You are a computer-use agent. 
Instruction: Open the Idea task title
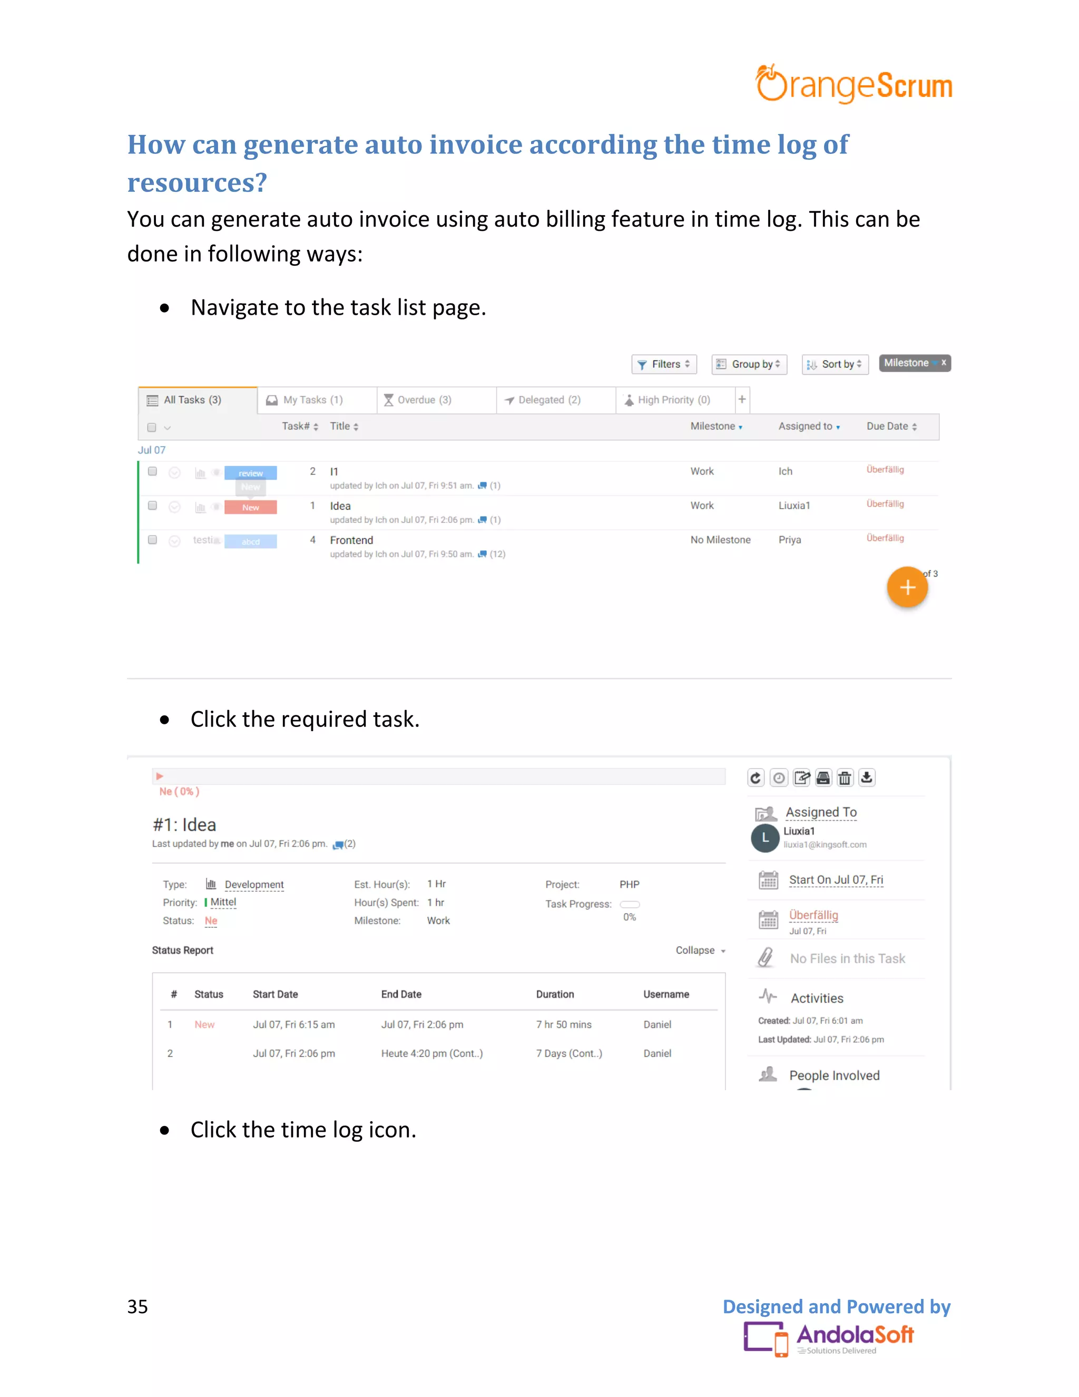340,506
